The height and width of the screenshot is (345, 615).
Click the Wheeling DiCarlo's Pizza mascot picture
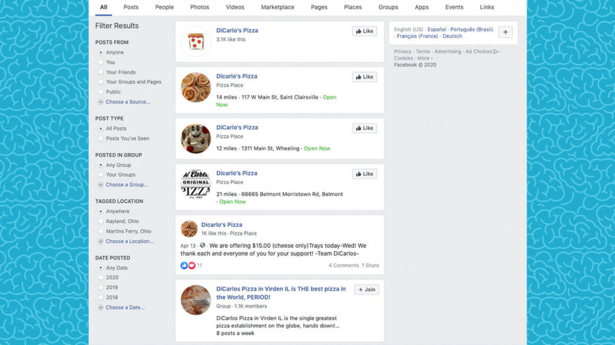(x=196, y=139)
